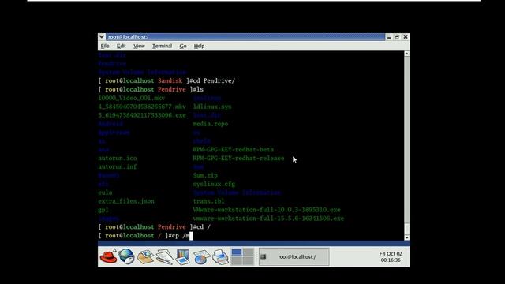Select the root@localhost:/ taskbar window button
The height and width of the screenshot is (284, 505).
[x=294, y=256]
